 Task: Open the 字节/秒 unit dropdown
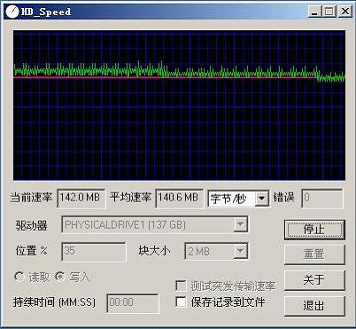tap(261, 198)
